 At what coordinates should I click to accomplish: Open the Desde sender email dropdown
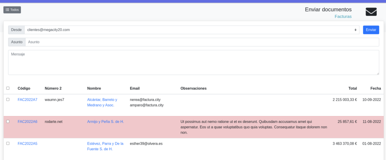191,30
